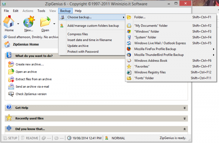Viewport: 219px width, 143px height.
Task: Click the Choose backup drive icon
Action: coord(62,17)
